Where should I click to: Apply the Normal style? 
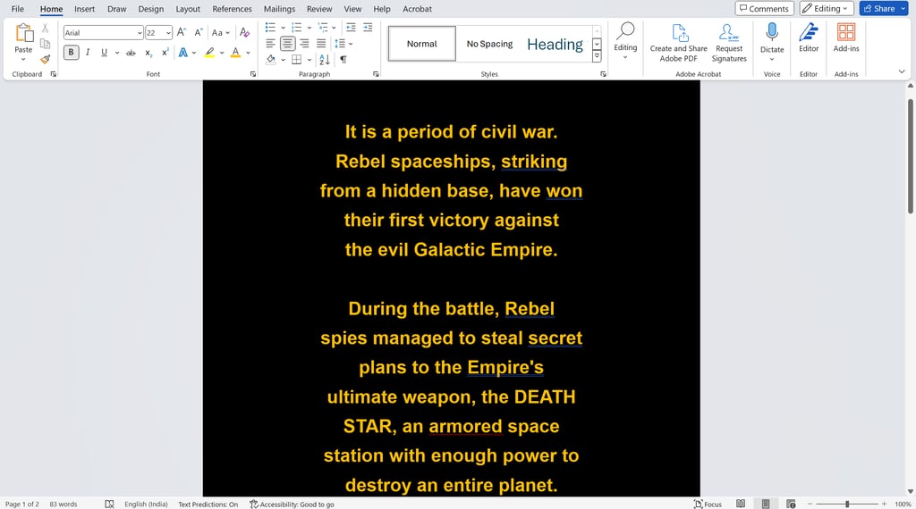pyautogui.click(x=422, y=44)
